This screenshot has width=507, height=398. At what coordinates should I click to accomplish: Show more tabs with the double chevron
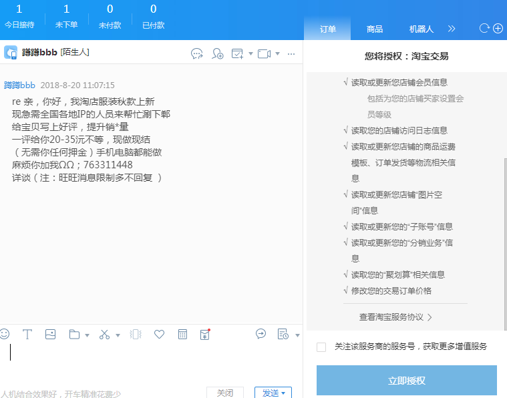pos(452,29)
